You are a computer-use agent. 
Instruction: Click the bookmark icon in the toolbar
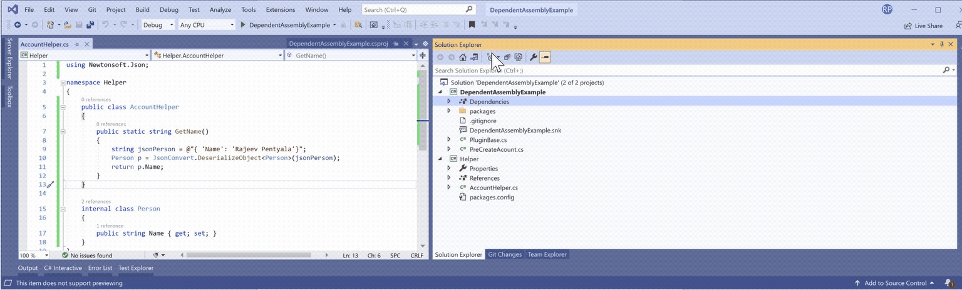472,25
